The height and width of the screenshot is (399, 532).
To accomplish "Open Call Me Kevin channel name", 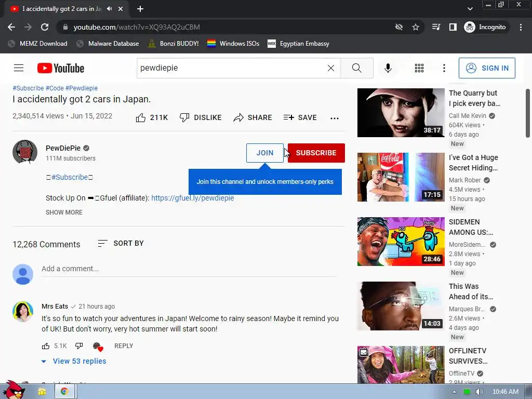I will (x=467, y=116).
